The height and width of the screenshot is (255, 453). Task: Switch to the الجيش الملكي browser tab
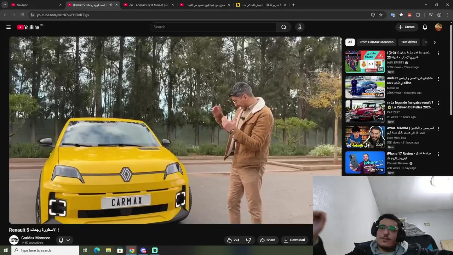click(x=261, y=5)
